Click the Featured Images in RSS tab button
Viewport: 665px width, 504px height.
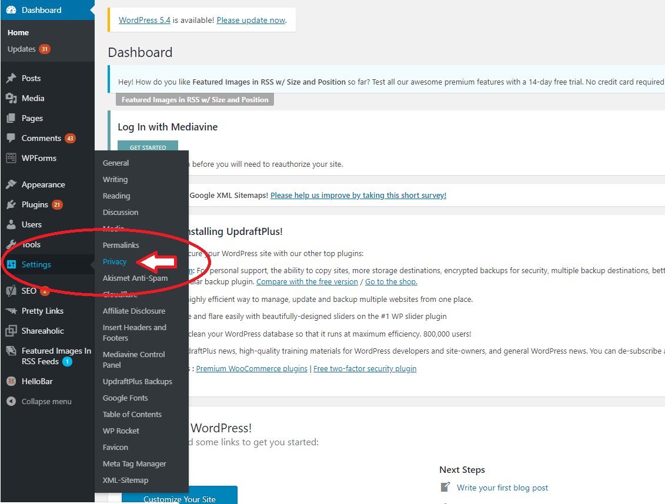point(195,99)
